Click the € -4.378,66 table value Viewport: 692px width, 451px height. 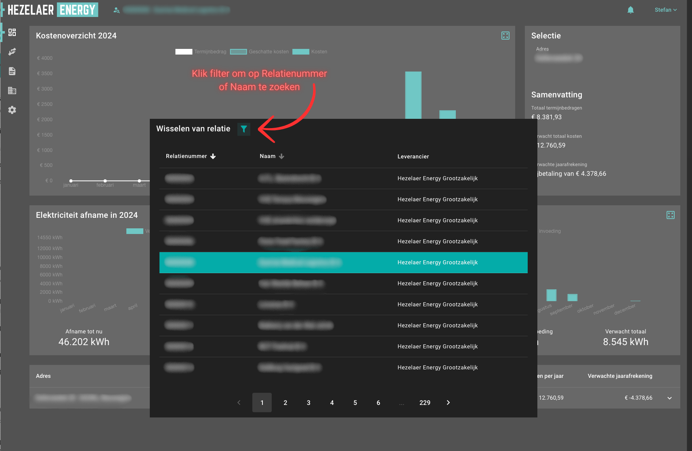coord(638,398)
